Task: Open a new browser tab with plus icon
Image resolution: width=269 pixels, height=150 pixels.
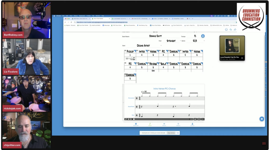Action: point(193,19)
